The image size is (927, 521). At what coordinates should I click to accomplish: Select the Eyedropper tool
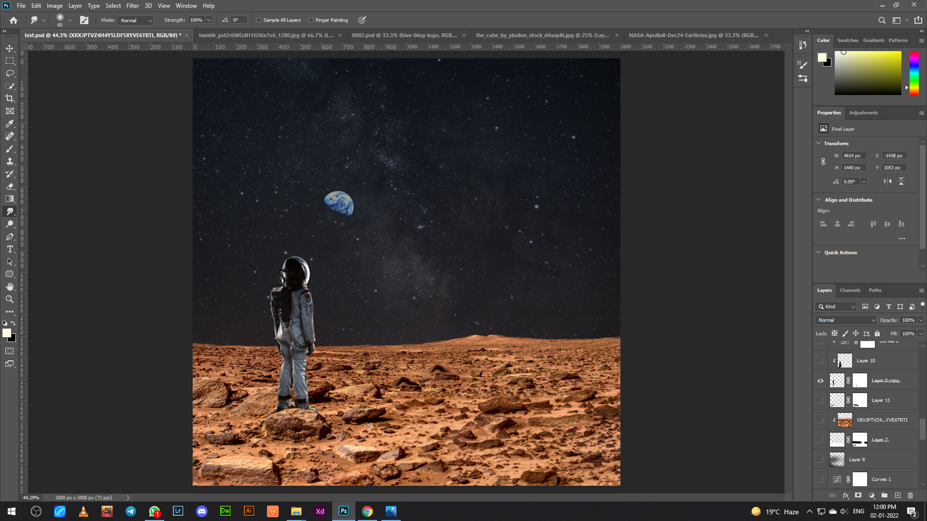[x=10, y=123]
